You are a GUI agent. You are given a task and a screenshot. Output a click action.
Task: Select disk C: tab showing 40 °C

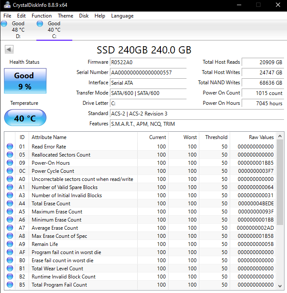pyautogui.click(x=54, y=30)
